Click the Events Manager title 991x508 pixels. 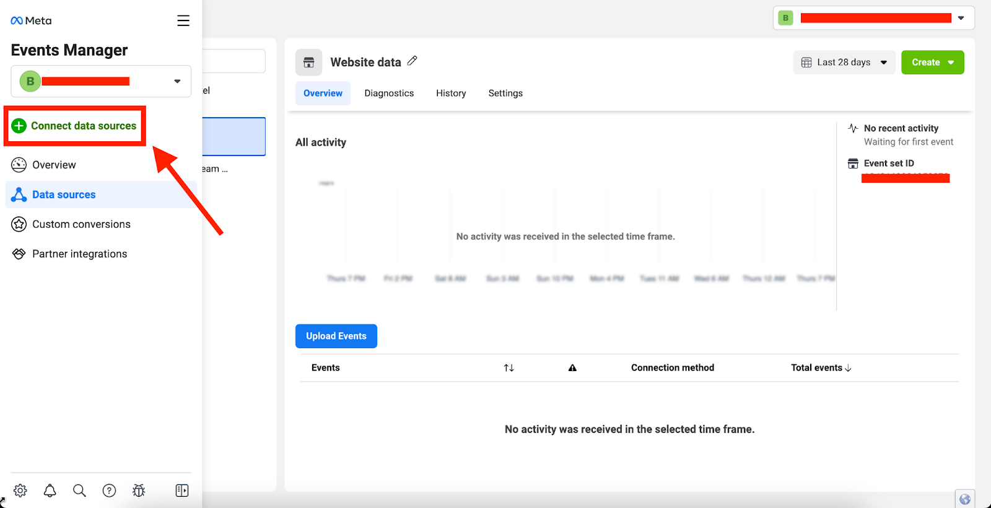click(69, 50)
